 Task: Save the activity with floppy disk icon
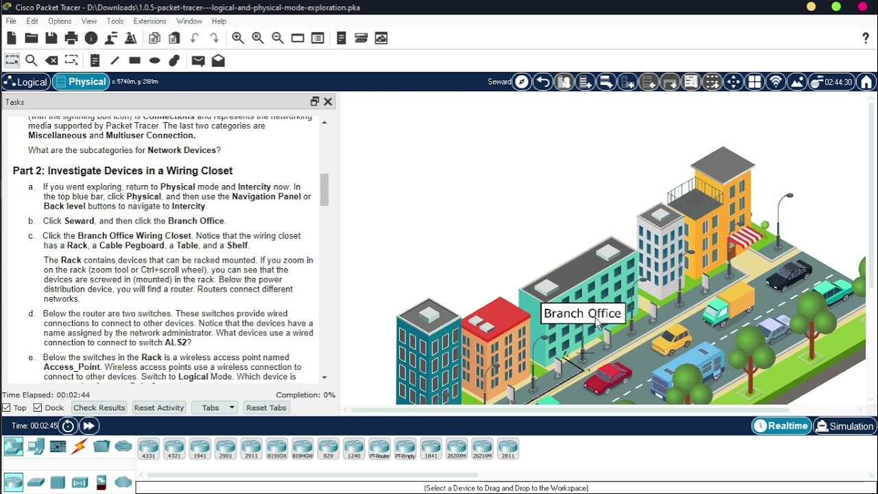click(51, 38)
